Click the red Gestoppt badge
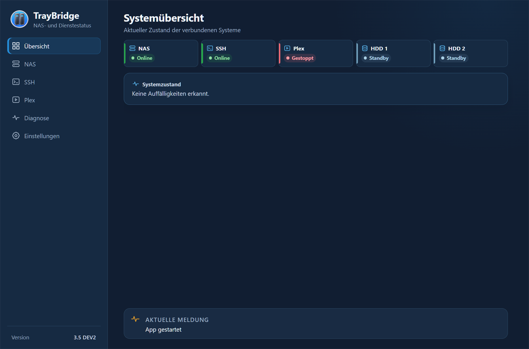 (x=300, y=58)
